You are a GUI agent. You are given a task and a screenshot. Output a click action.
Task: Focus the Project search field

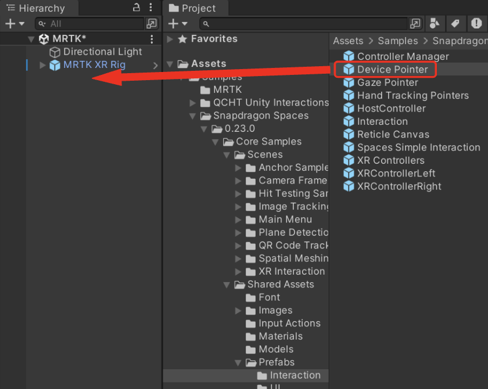(303, 24)
